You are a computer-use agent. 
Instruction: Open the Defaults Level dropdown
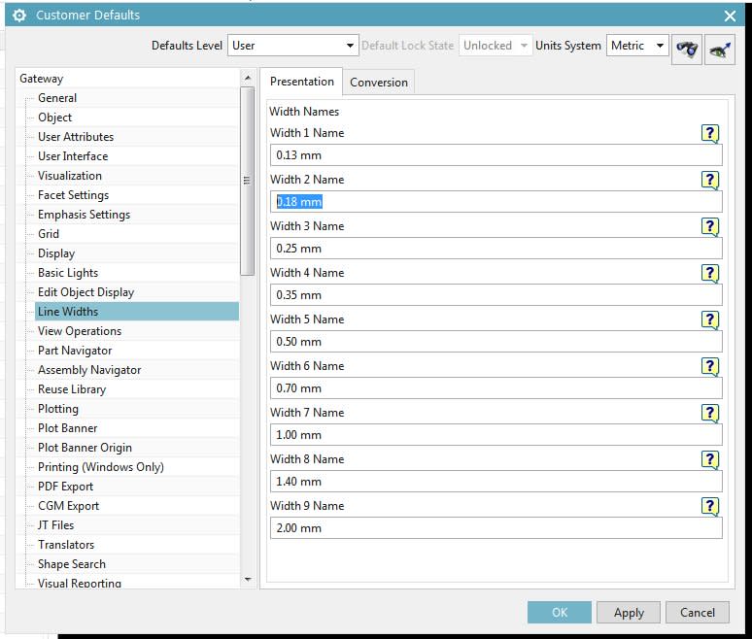click(x=293, y=46)
